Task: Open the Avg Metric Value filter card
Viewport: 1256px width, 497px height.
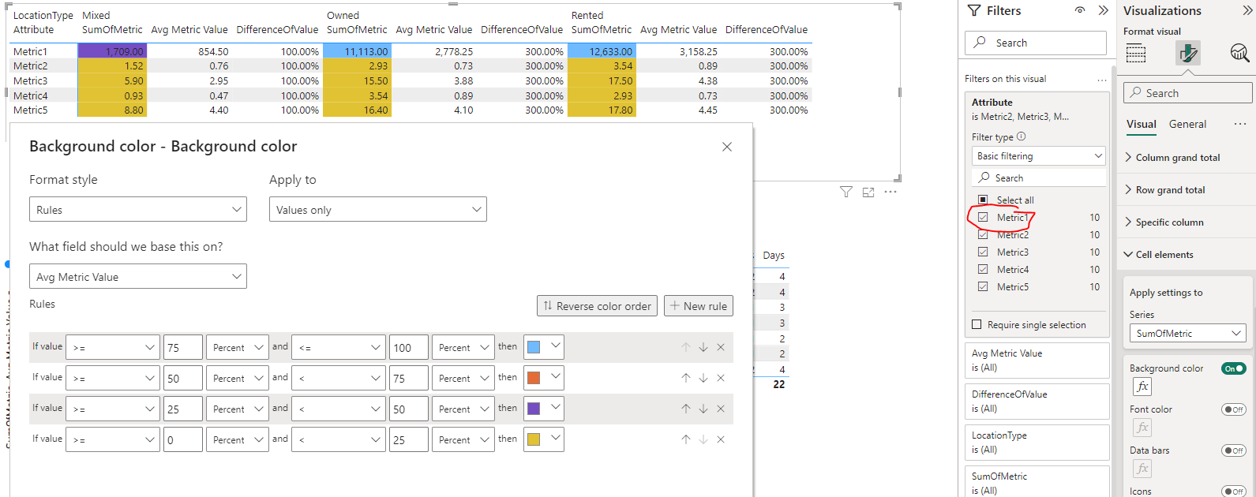Action: [x=1037, y=361]
